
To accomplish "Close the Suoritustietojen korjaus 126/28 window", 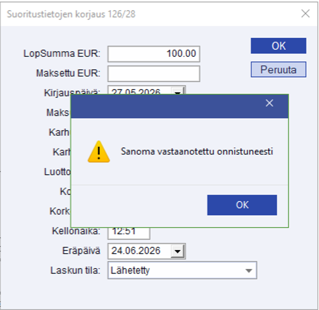I will pos(305,14).
